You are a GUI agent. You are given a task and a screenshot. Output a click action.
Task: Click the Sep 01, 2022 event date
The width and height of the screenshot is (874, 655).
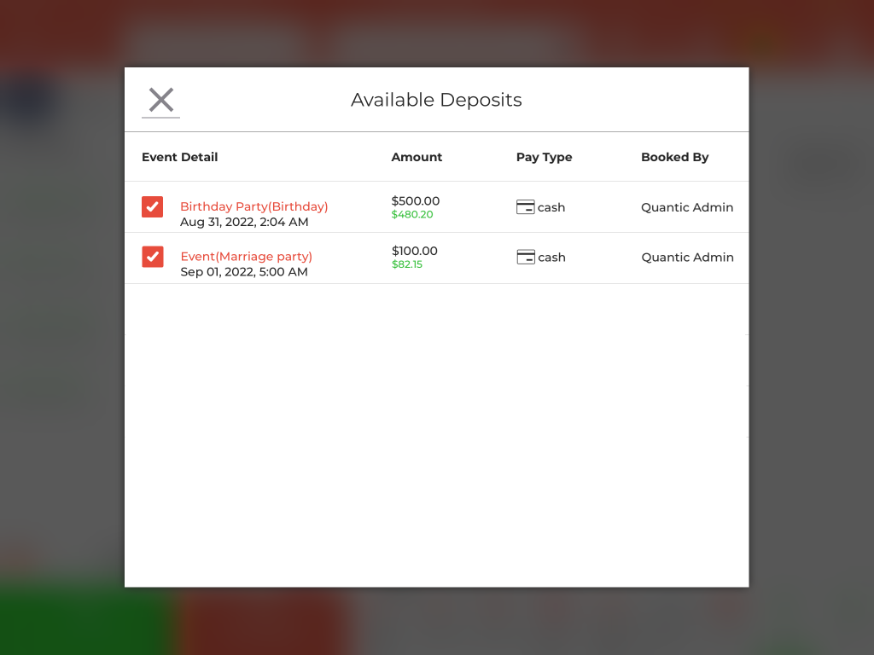[x=244, y=272]
